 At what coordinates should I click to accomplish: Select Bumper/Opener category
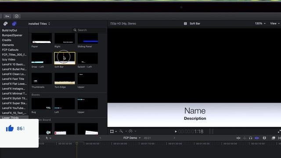[x=12, y=35]
